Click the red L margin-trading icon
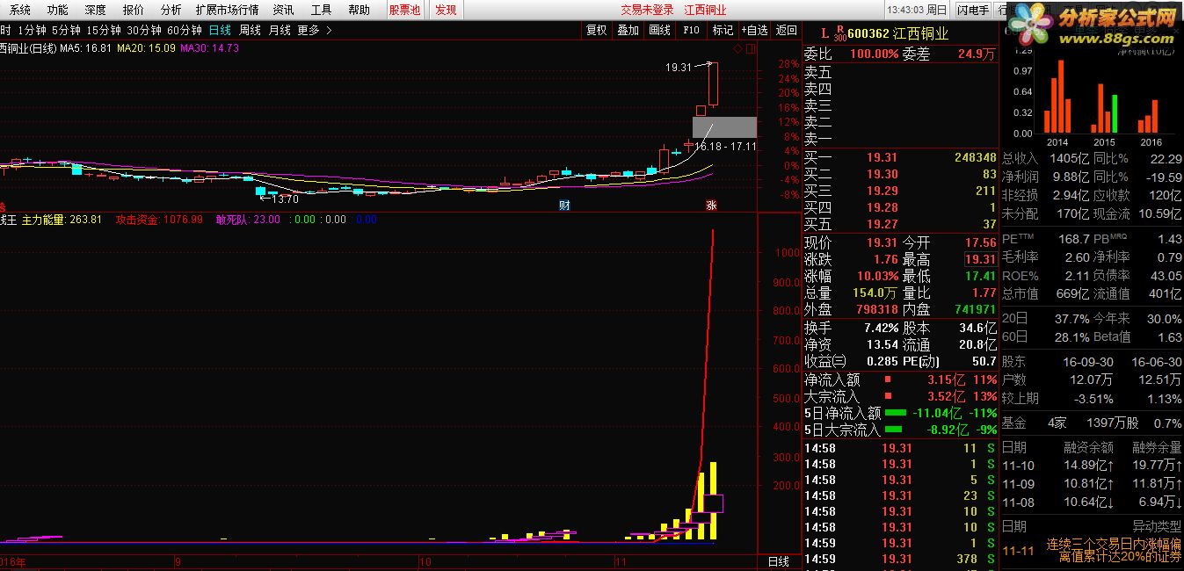Image resolution: width=1184 pixels, height=571 pixels. pos(824,33)
